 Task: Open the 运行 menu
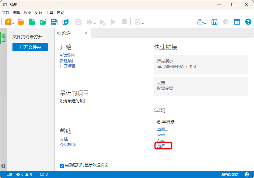click(39, 12)
